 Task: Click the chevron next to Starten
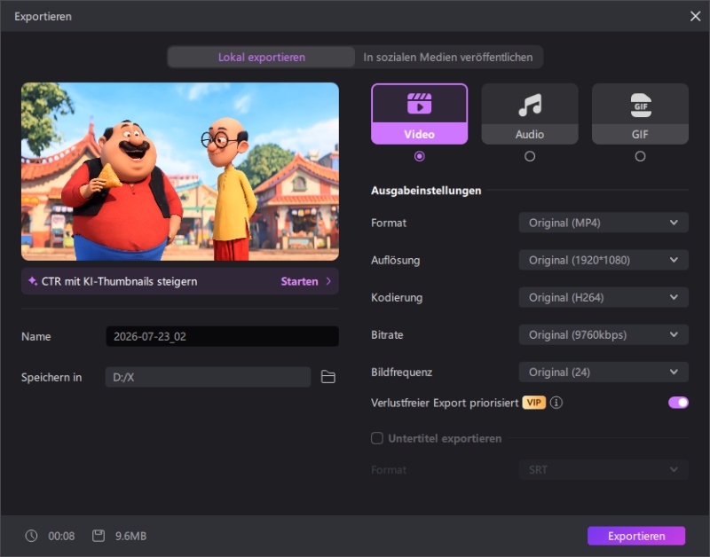(x=328, y=281)
